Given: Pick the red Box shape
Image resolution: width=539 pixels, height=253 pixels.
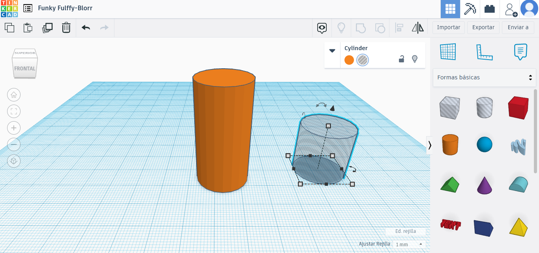Looking at the screenshot, I should [518, 107].
